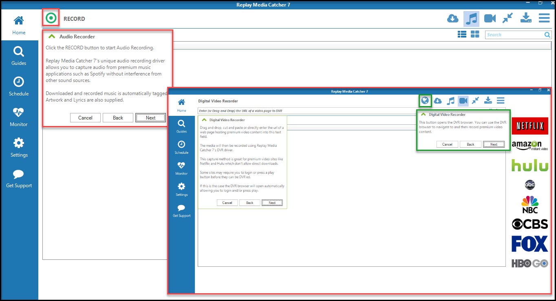
Task: Cancel the left Digital Video Recorder tip
Action: click(227, 203)
